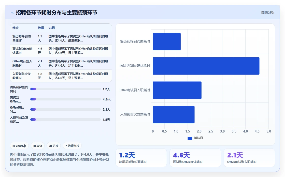Click the 图表分析 label in header
The height and width of the screenshot is (177, 285).
click(268, 12)
